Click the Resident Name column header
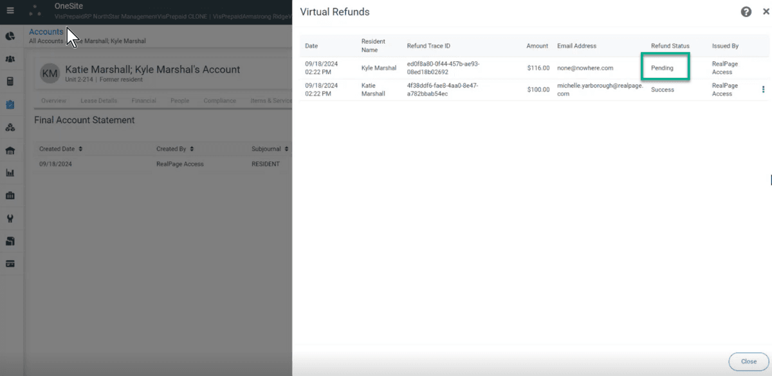This screenshot has height=376, width=772. [373, 46]
